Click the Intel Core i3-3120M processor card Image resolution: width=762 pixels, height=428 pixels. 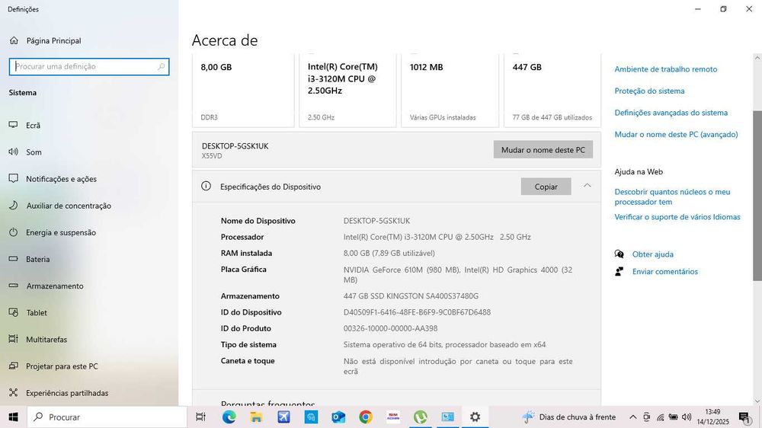pos(347,91)
